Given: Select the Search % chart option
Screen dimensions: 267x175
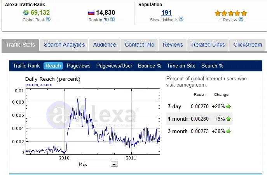Looking at the screenshot, I should pos(212,66).
